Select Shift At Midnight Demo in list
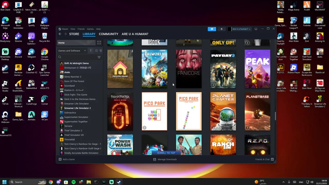This screenshot has width=329, height=185. (x=76, y=63)
